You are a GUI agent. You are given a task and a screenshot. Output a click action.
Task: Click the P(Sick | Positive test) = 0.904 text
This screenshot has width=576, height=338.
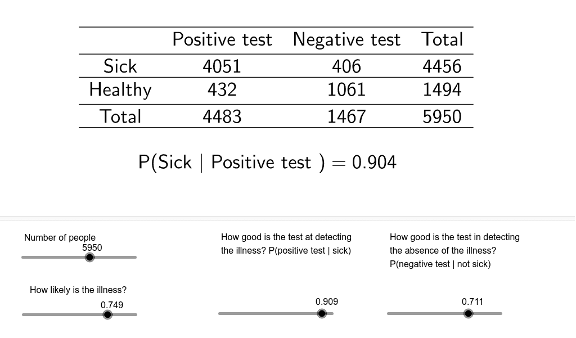click(268, 162)
